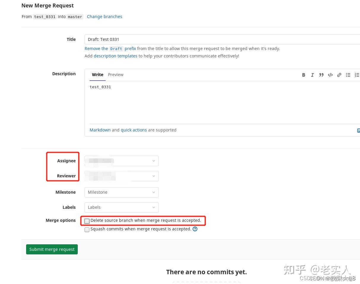The image size is (360, 284).
Task: Select the Write tab
Action: [98, 75]
